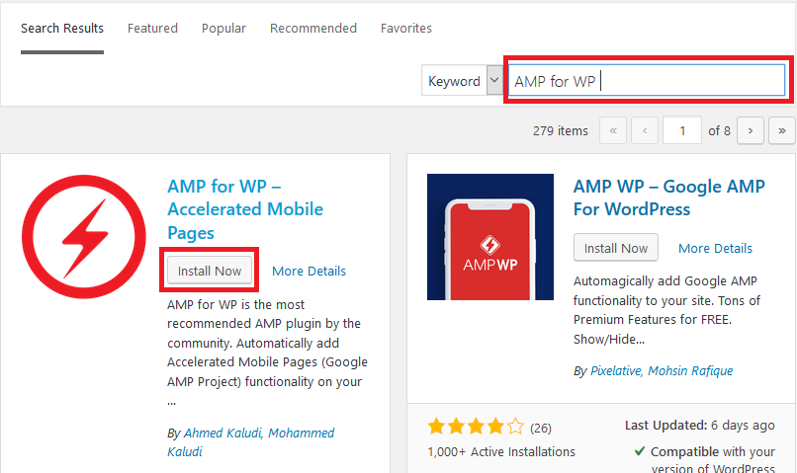Open More Details for AMP for WP plugin

tap(310, 271)
